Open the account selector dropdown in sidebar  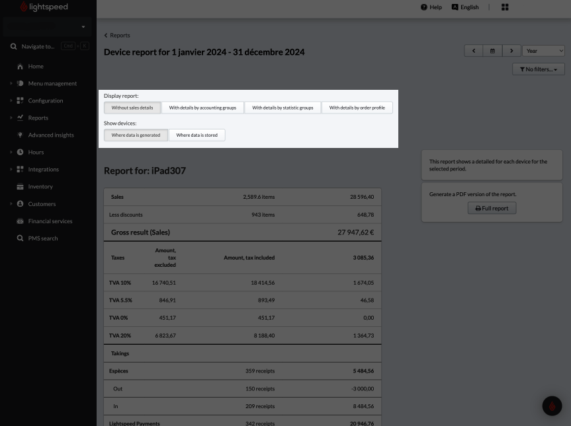click(46, 27)
